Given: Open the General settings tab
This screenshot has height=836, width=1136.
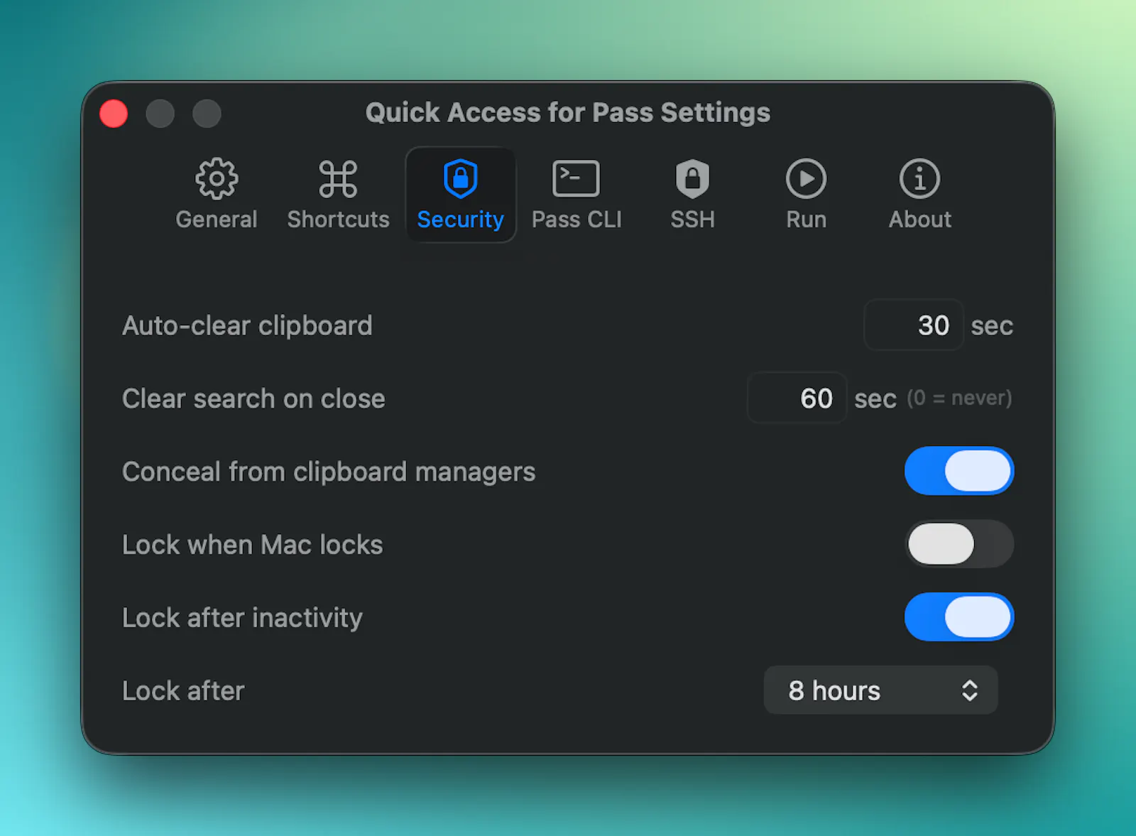Looking at the screenshot, I should [217, 195].
